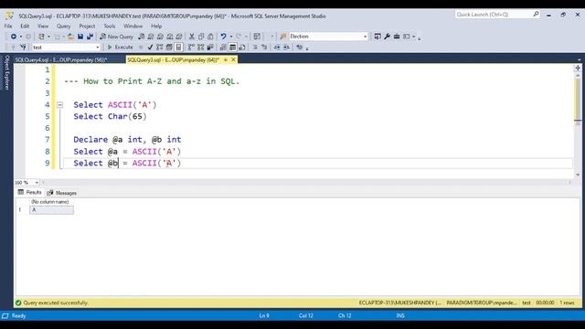The width and height of the screenshot is (585, 329).
Task: Click the Find in Files icon
Action: (282, 37)
